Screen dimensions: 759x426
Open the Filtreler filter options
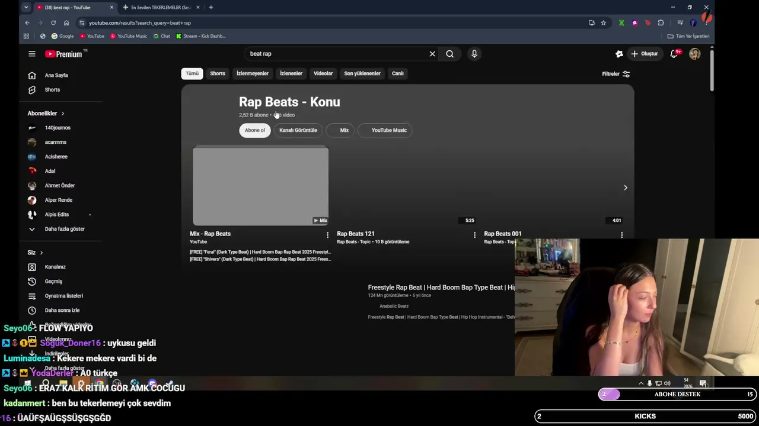pyautogui.click(x=616, y=74)
